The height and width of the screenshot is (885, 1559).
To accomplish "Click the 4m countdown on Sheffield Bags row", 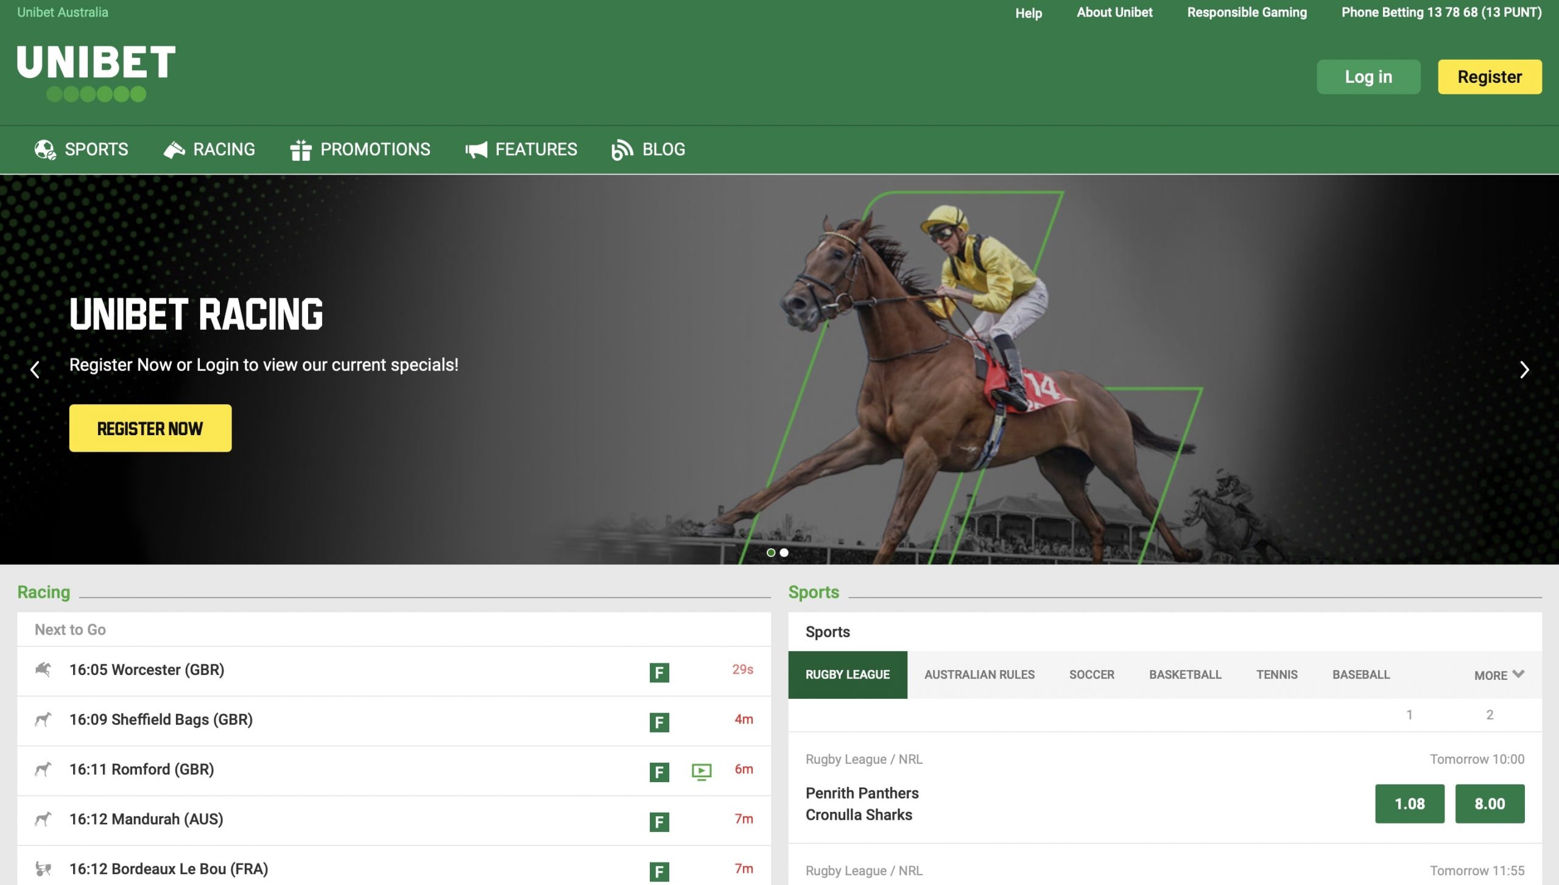I will tap(744, 719).
